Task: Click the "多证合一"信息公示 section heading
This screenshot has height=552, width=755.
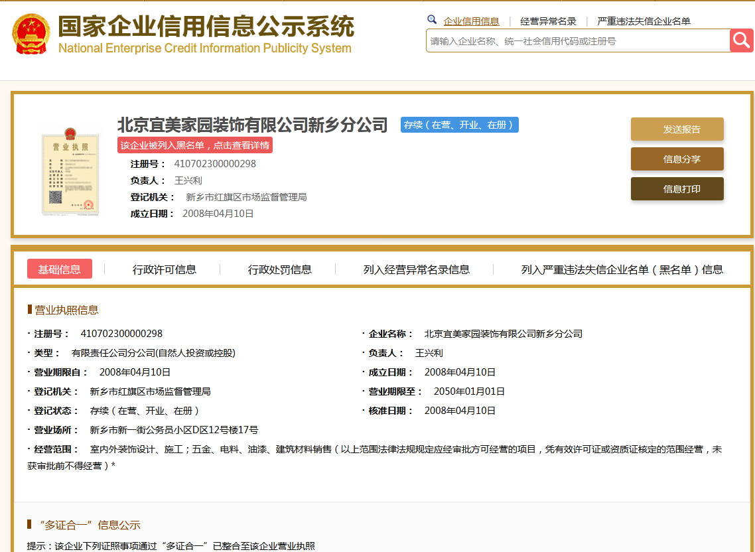Action: click(90, 525)
